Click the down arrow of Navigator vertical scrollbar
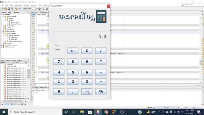The height and width of the screenshot is (115, 204). (x=29, y=98)
